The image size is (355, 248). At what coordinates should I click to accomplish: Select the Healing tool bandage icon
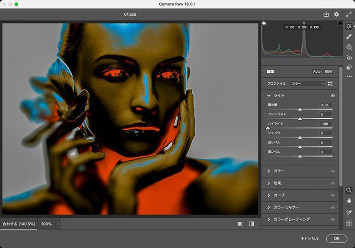[x=349, y=36]
